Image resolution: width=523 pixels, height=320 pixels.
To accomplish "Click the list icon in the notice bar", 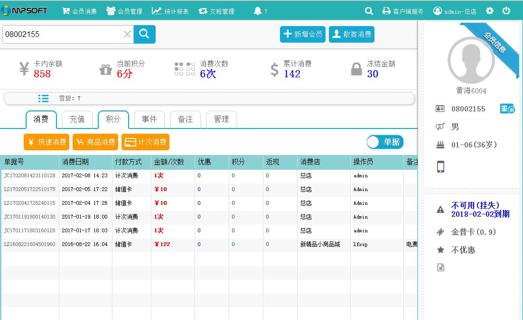I will 43,98.
